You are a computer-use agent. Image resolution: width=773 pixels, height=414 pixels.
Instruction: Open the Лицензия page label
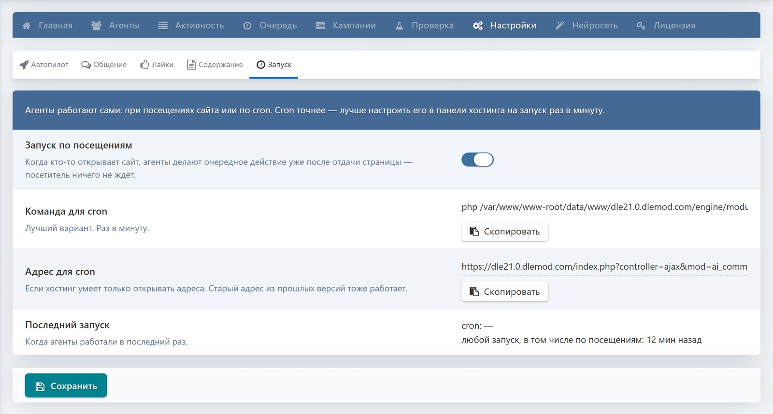[x=674, y=26]
